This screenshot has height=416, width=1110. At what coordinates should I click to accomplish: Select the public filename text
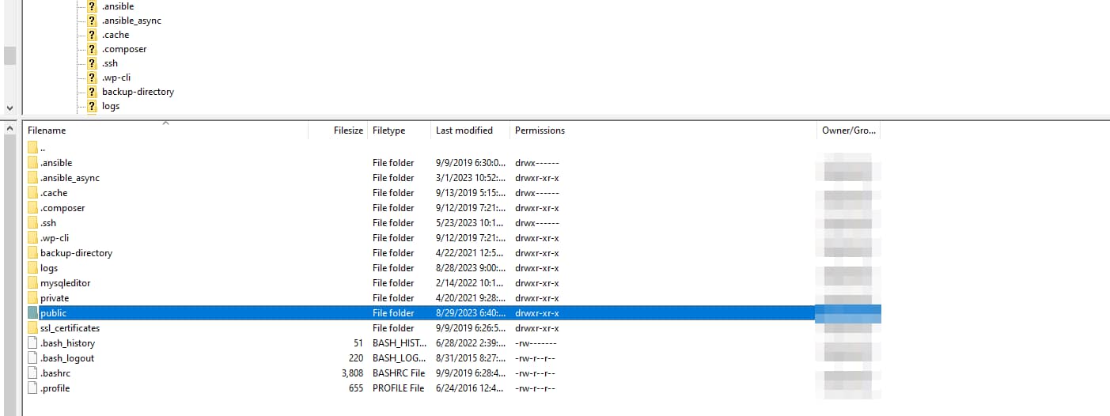[53, 313]
